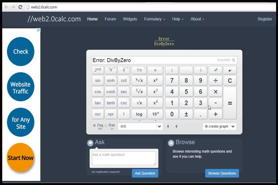The image size is (278, 185).
Task: Open the Widgets nav item
Action: [130, 19]
